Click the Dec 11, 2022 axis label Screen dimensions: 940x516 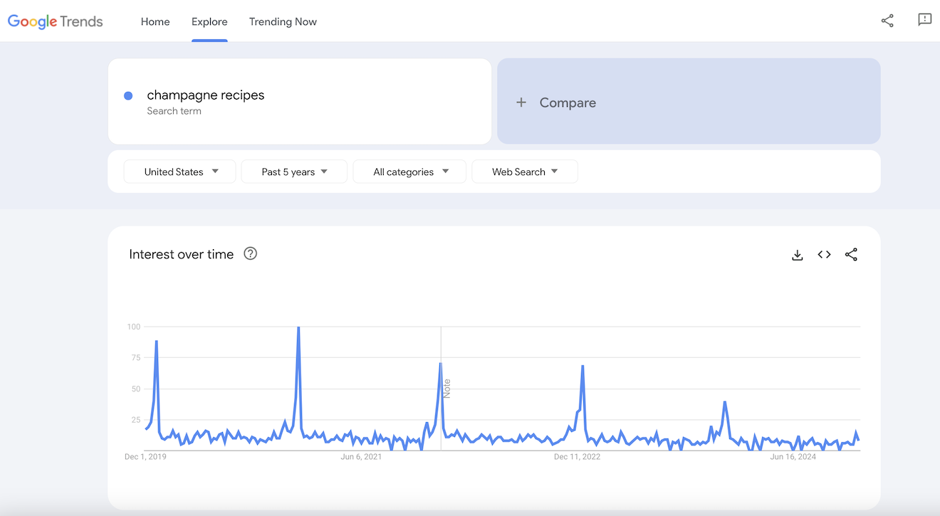[x=577, y=457]
